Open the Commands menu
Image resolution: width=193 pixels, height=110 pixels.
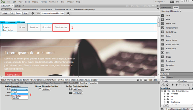(54, 2)
